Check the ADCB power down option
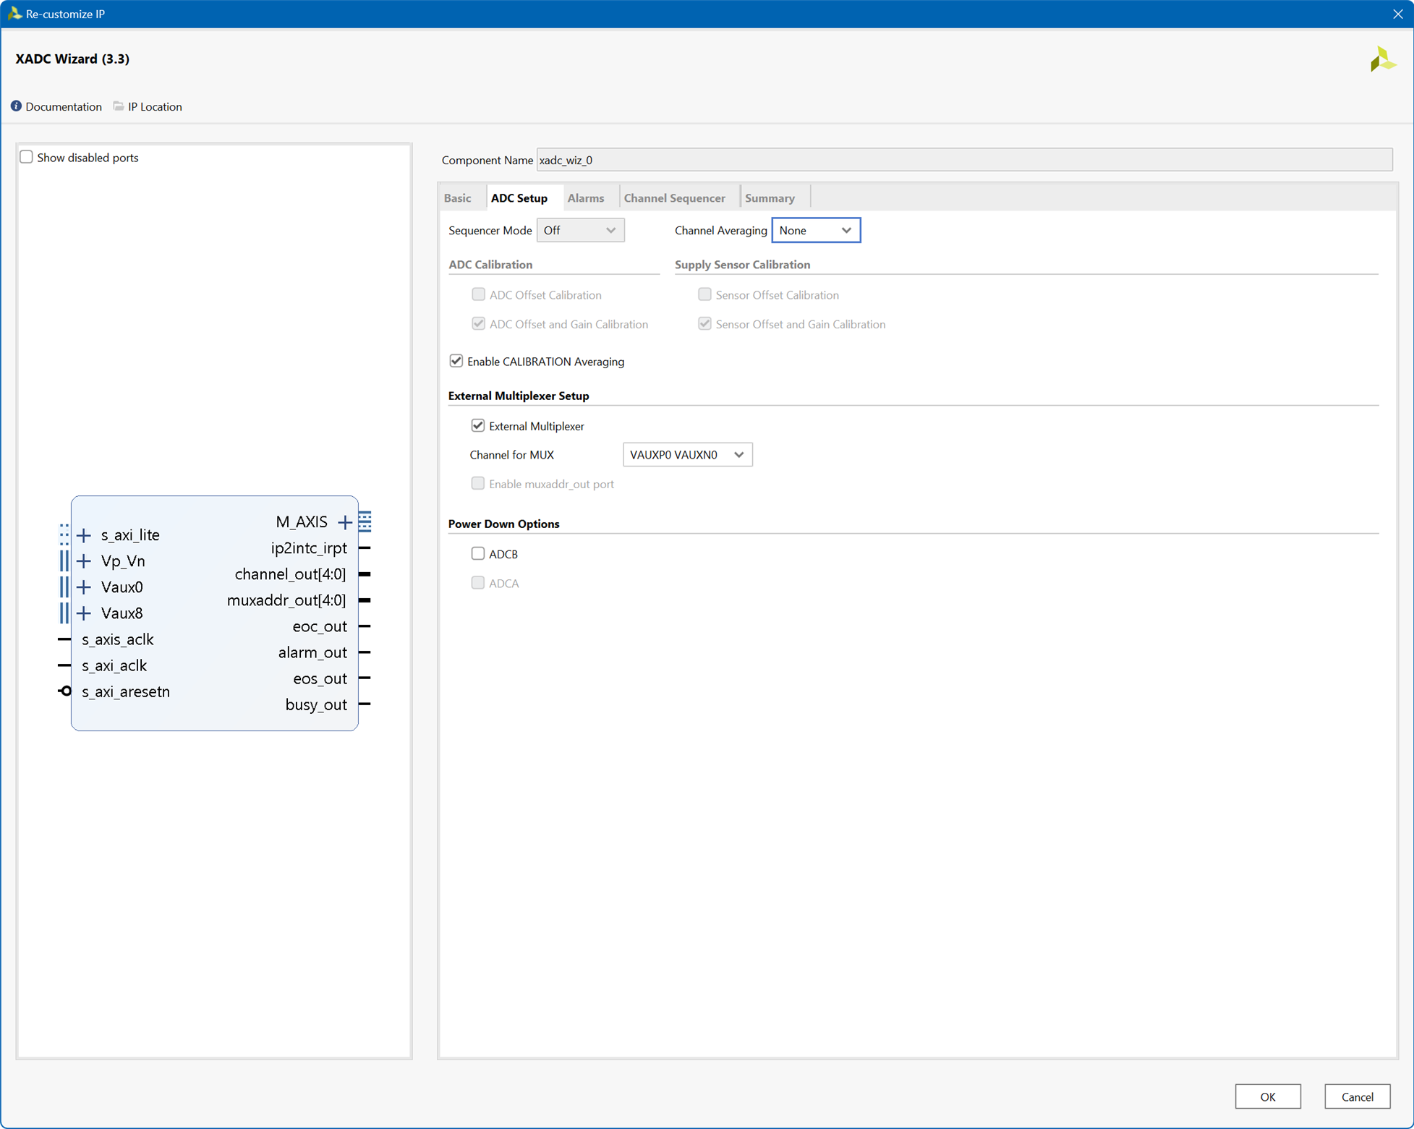1414x1129 pixels. (478, 553)
